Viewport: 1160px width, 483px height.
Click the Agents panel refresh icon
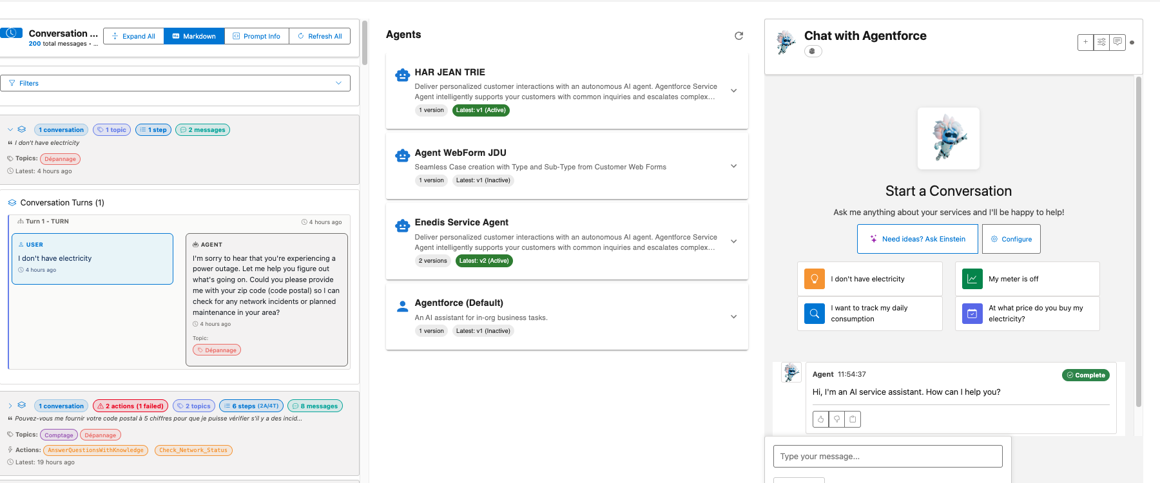(x=739, y=36)
